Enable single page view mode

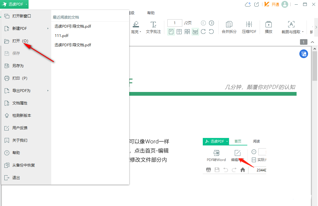(x=171, y=31)
